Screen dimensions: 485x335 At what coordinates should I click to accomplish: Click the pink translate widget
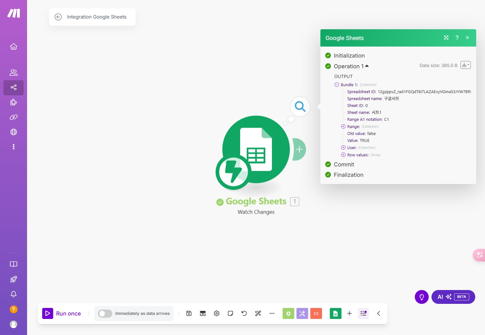click(479, 255)
